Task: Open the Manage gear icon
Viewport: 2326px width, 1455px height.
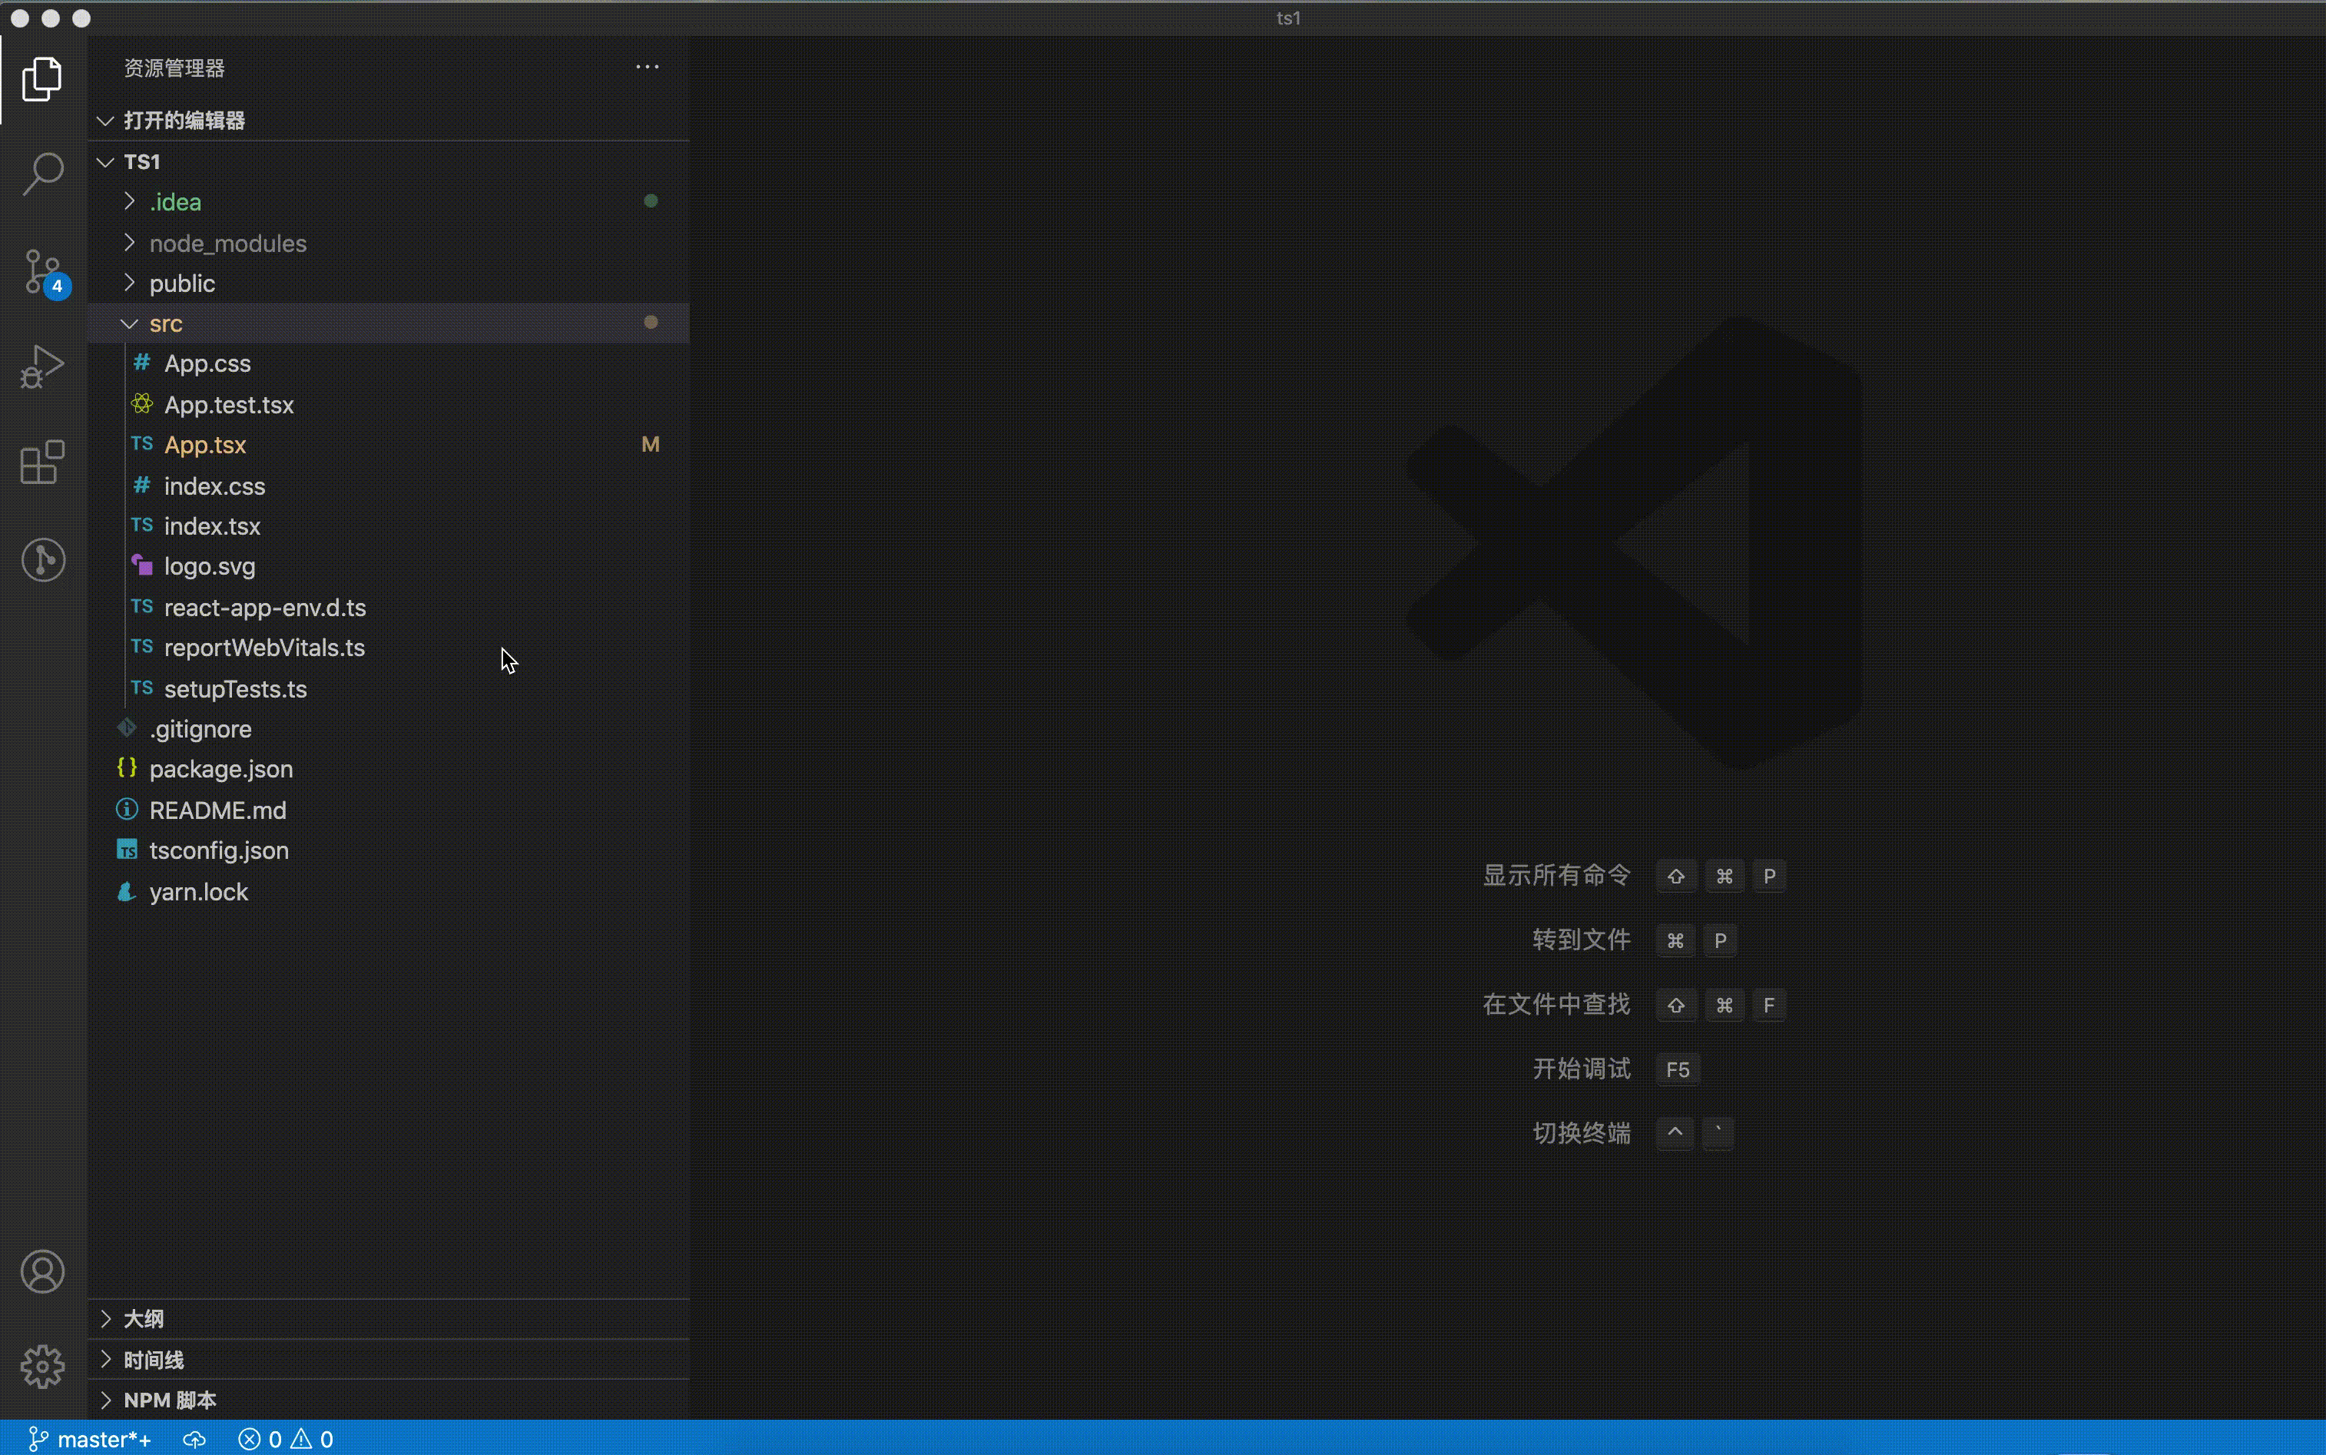Action: point(42,1367)
